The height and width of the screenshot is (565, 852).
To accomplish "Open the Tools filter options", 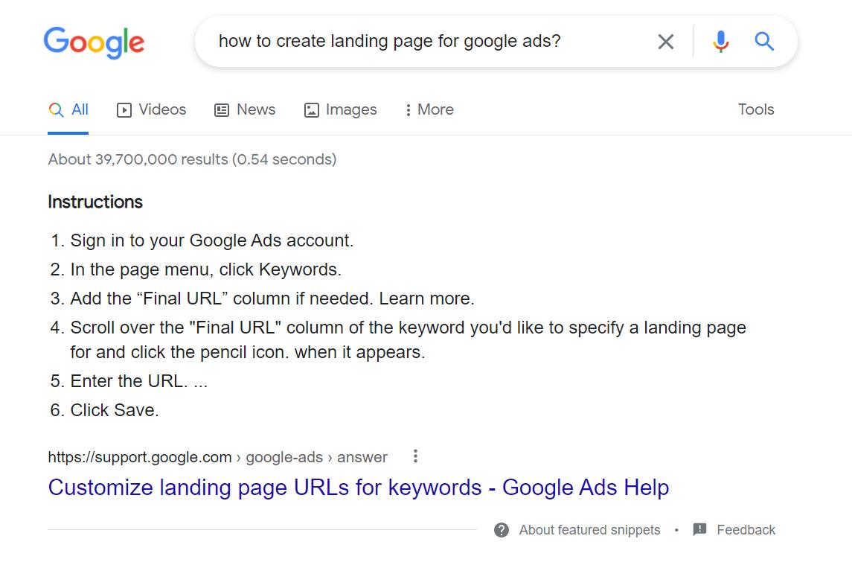I will coord(756,109).
